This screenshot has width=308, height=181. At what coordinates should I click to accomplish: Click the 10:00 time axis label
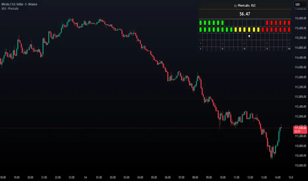tap(222, 177)
